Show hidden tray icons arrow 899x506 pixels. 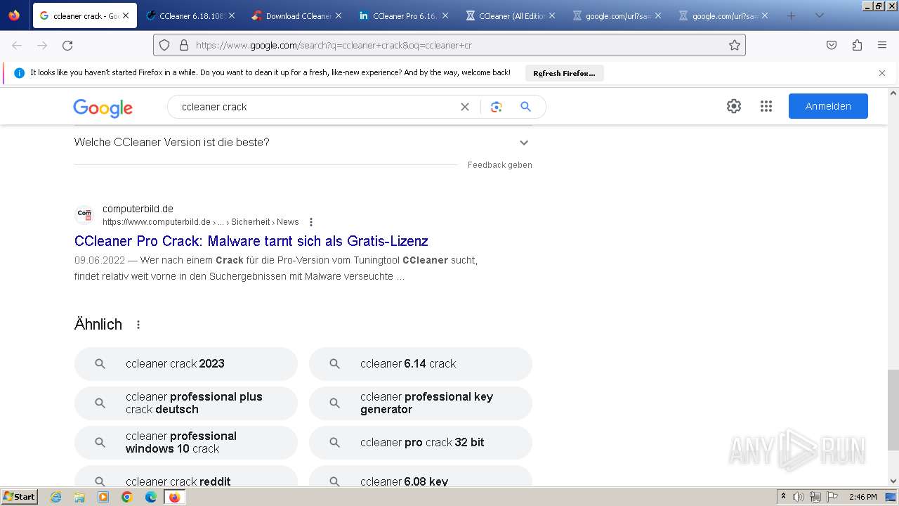(x=783, y=497)
